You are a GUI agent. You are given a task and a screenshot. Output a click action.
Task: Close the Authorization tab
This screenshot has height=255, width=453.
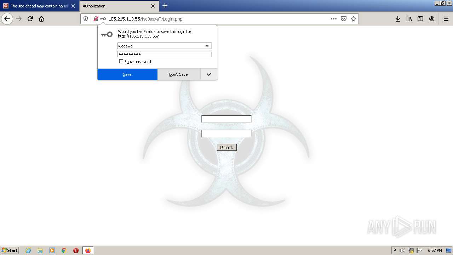point(153,6)
